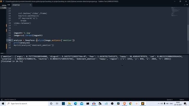Click the print(analyze) line
Screen dimensions: 189x106
(22, 43)
